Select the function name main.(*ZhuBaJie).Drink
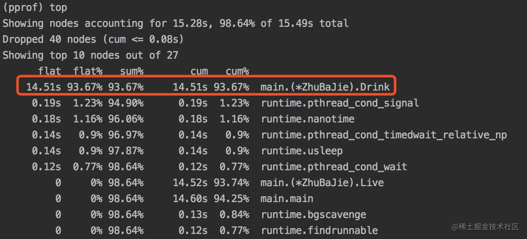 click(x=325, y=87)
